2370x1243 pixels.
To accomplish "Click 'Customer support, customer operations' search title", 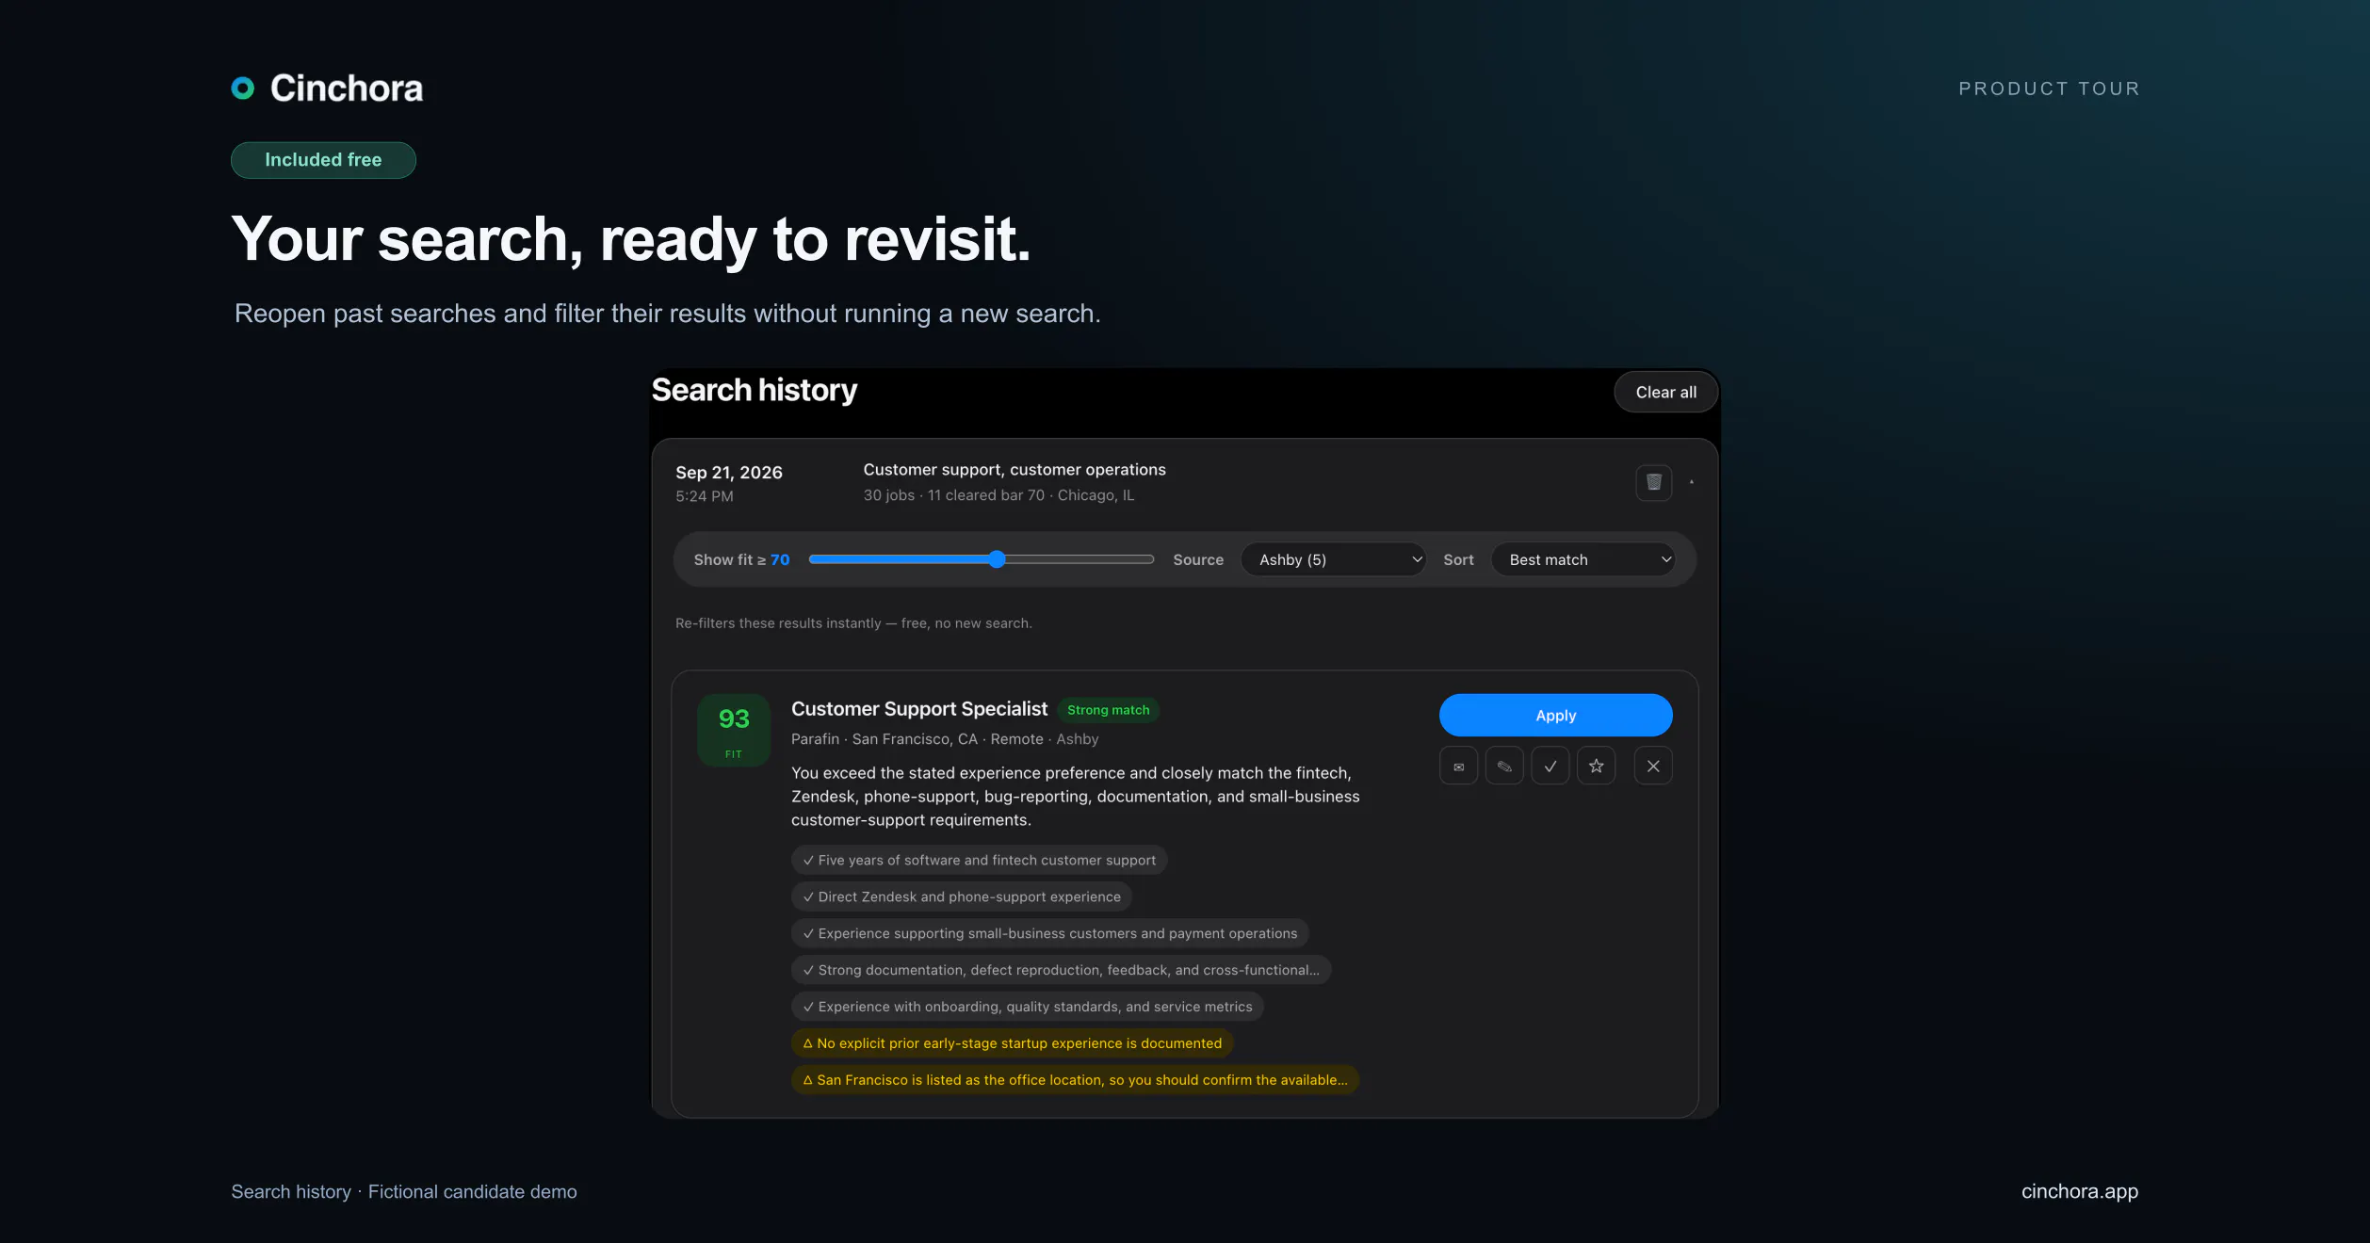I will pyautogui.click(x=1015, y=469).
